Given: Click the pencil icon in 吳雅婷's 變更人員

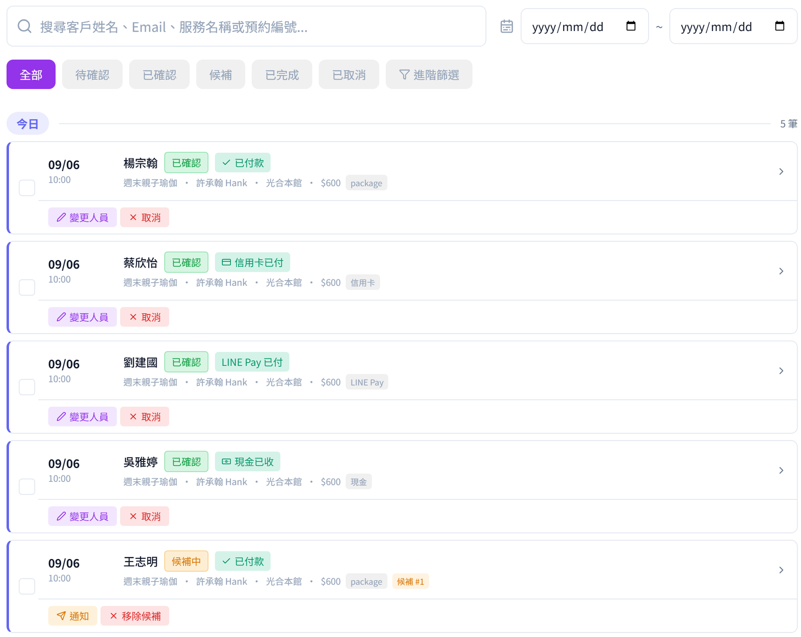Looking at the screenshot, I should coord(61,516).
